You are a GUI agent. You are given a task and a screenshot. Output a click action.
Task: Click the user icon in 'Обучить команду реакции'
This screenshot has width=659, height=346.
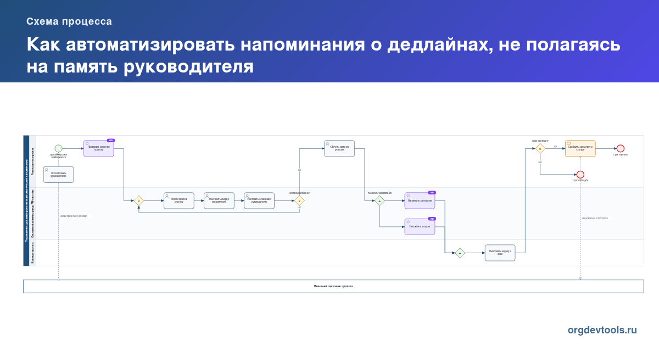(x=327, y=144)
